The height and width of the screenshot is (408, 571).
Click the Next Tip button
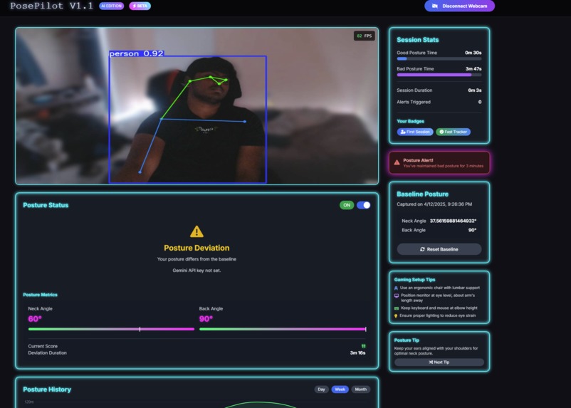439,362
